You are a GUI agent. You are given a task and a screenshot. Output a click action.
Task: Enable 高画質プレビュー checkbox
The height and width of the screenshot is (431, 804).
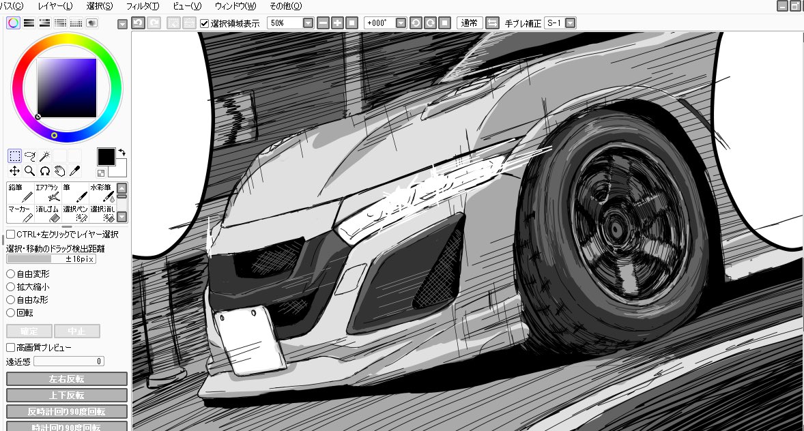(11, 348)
